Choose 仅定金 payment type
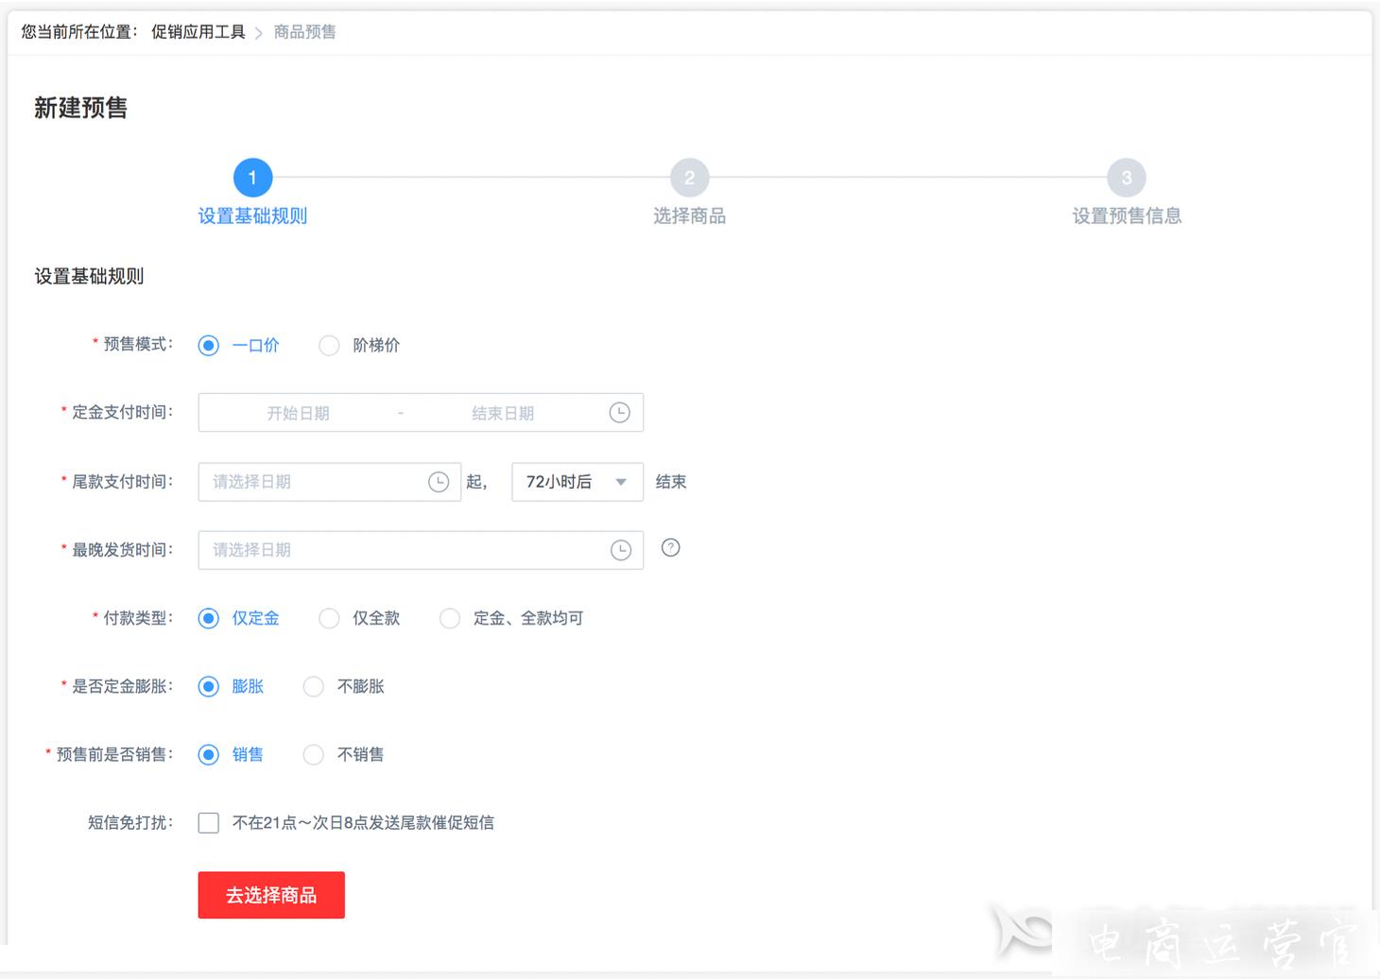This screenshot has width=1380, height=979. (209, 619)
